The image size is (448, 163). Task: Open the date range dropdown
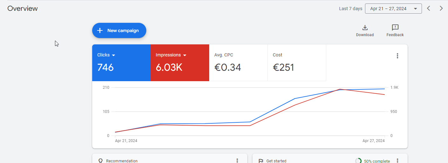[394, 9]
